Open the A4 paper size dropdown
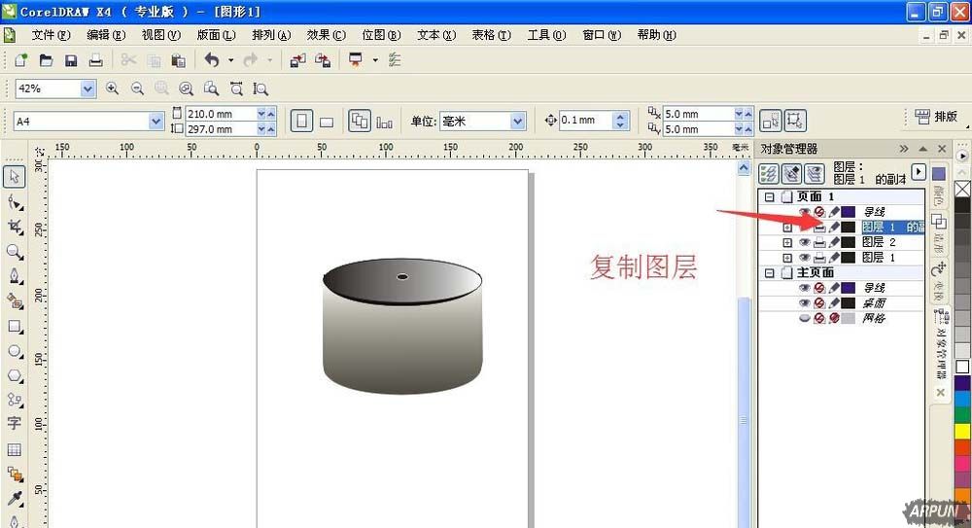This screenshot has width=972, height=528. (x=156, y=122)
